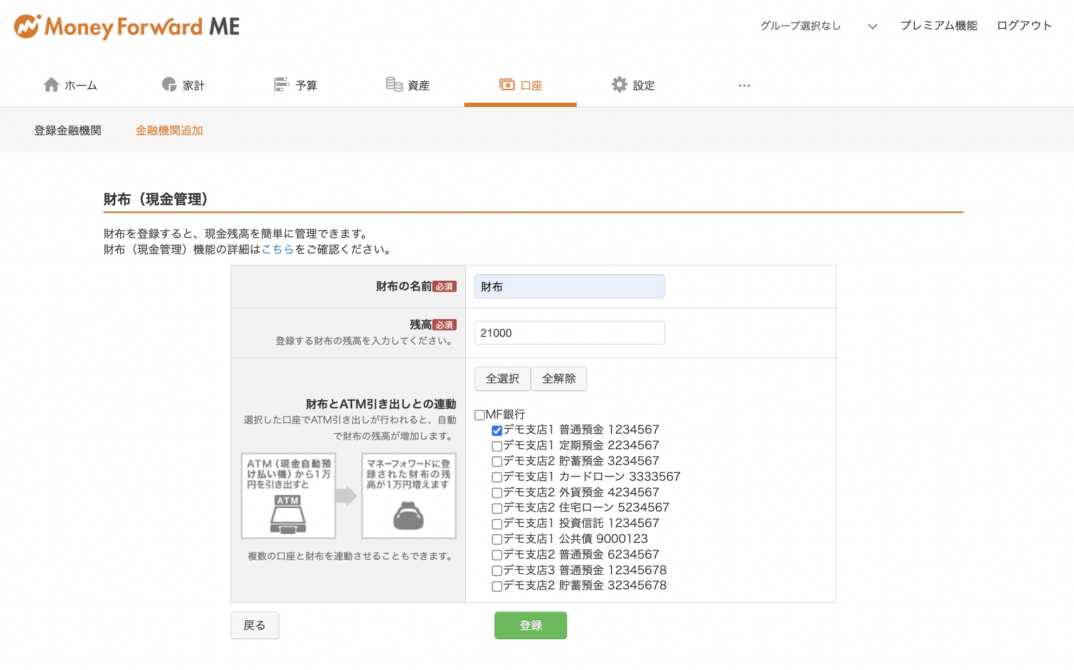Check デモ支店1 定期預金 2234567
This screenshot has width=1074, height=670.
[497, 446]
